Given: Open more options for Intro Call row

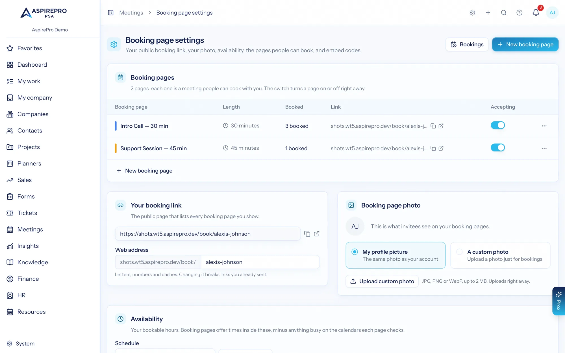Looking at the screenshot, I should pyautogui.click(x=544, y=126).
